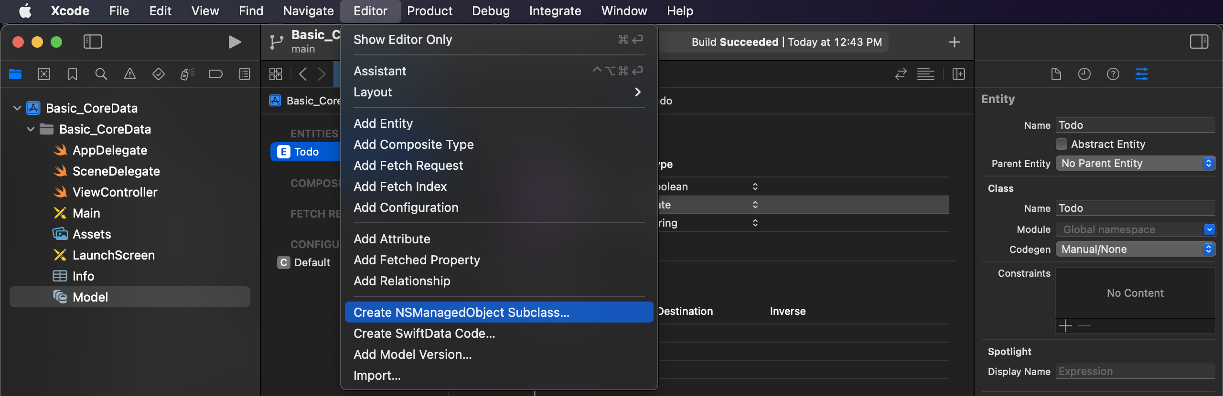Image resolution: width=1223 pixels, height=396 pixels.
Task: Go forward with the right arrow
Action: [322, 74]
